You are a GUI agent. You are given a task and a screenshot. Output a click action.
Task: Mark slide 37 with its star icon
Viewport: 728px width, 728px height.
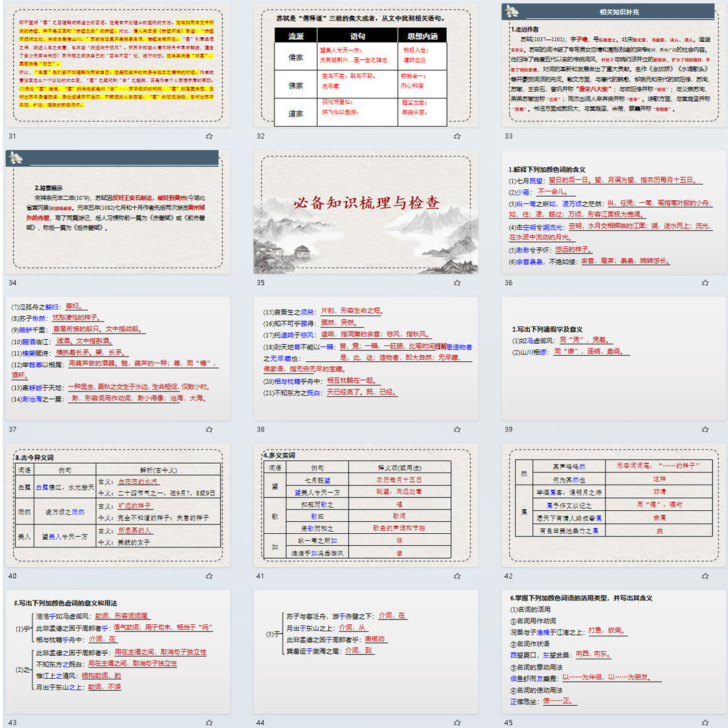209,429
